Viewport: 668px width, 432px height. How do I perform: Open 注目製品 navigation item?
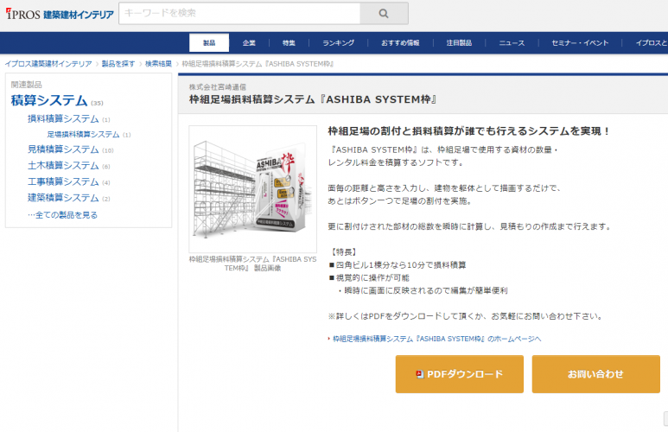[459, 42]
